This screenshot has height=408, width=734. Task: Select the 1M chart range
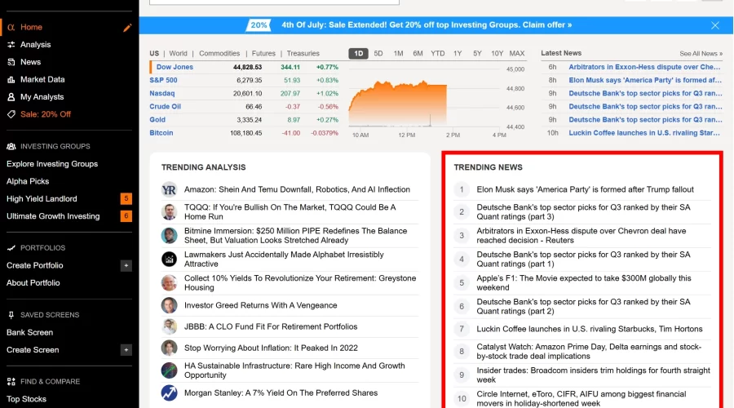click(398, 53)
